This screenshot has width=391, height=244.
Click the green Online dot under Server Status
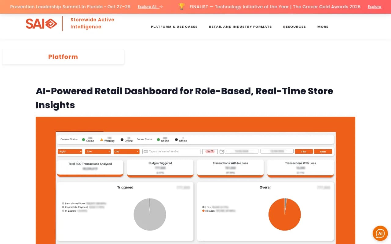(x=159, y=140)
